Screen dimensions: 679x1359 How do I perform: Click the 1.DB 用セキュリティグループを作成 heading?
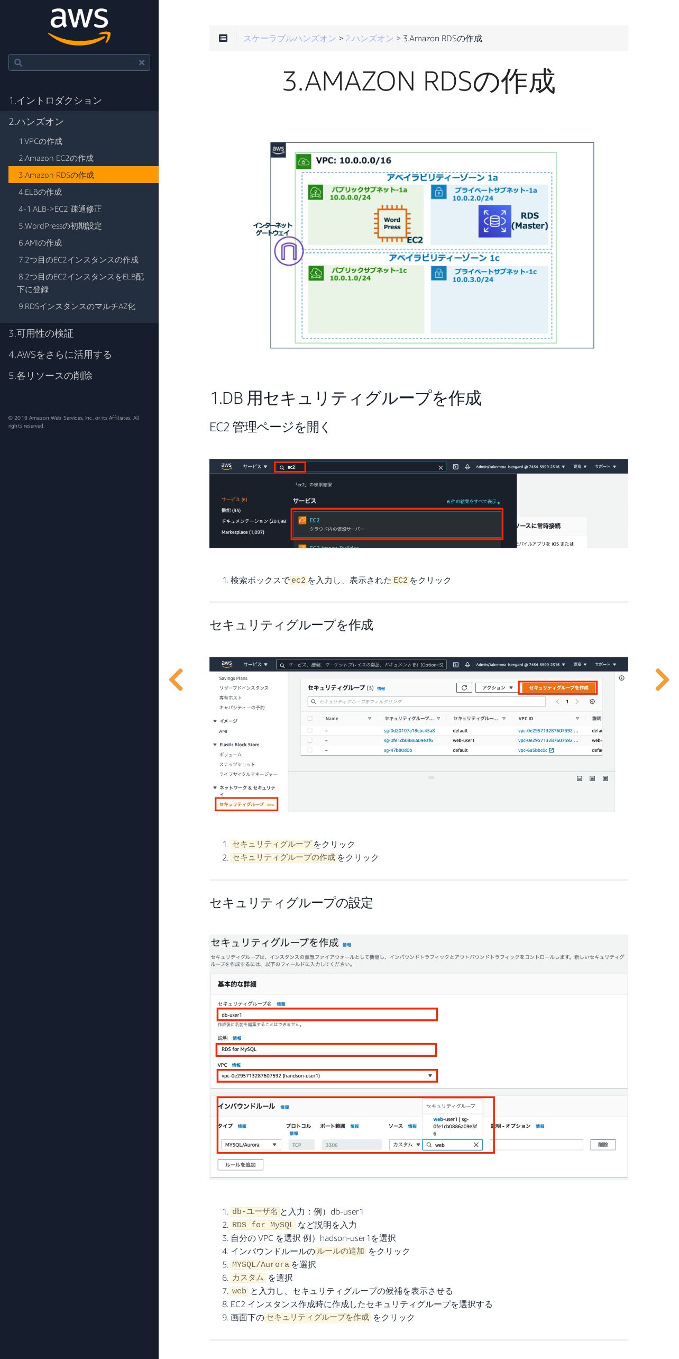click(x=346, y=398)
